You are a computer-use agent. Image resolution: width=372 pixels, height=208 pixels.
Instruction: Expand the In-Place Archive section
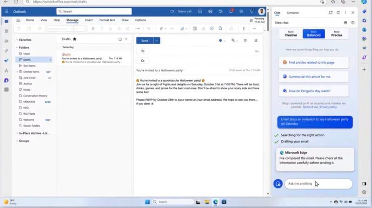click(17, 133)
